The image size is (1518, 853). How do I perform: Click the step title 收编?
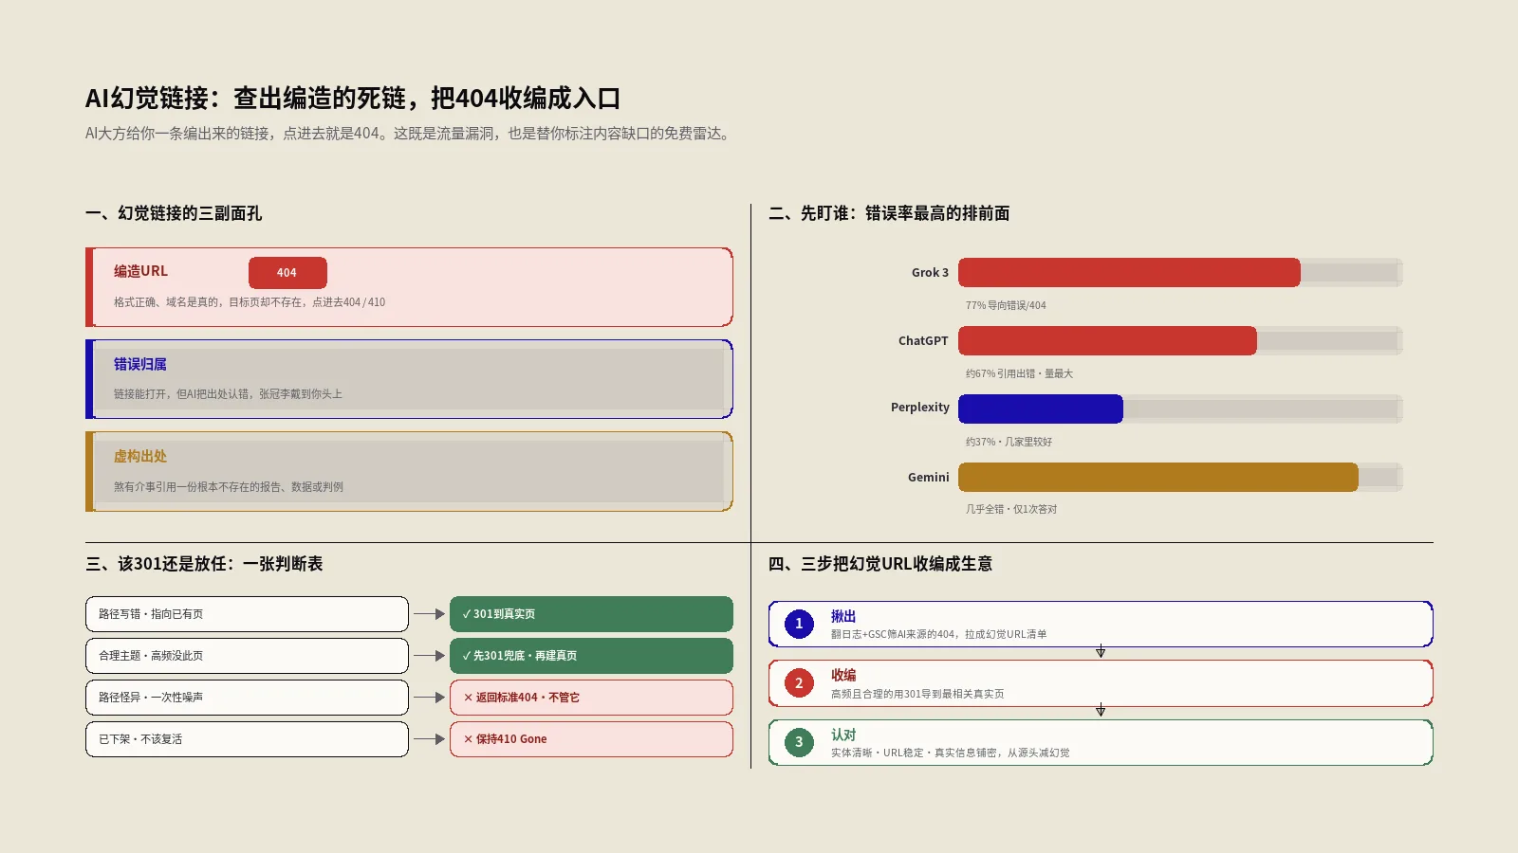843,675
